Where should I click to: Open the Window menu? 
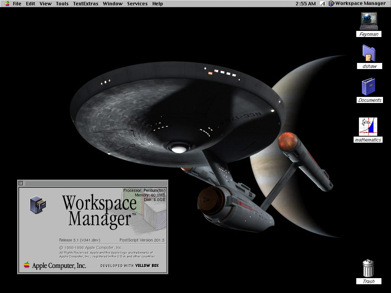(x=113, y=3)
